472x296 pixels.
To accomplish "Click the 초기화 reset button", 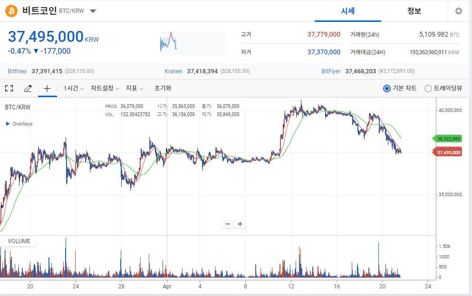I will (x=163, y=89).
